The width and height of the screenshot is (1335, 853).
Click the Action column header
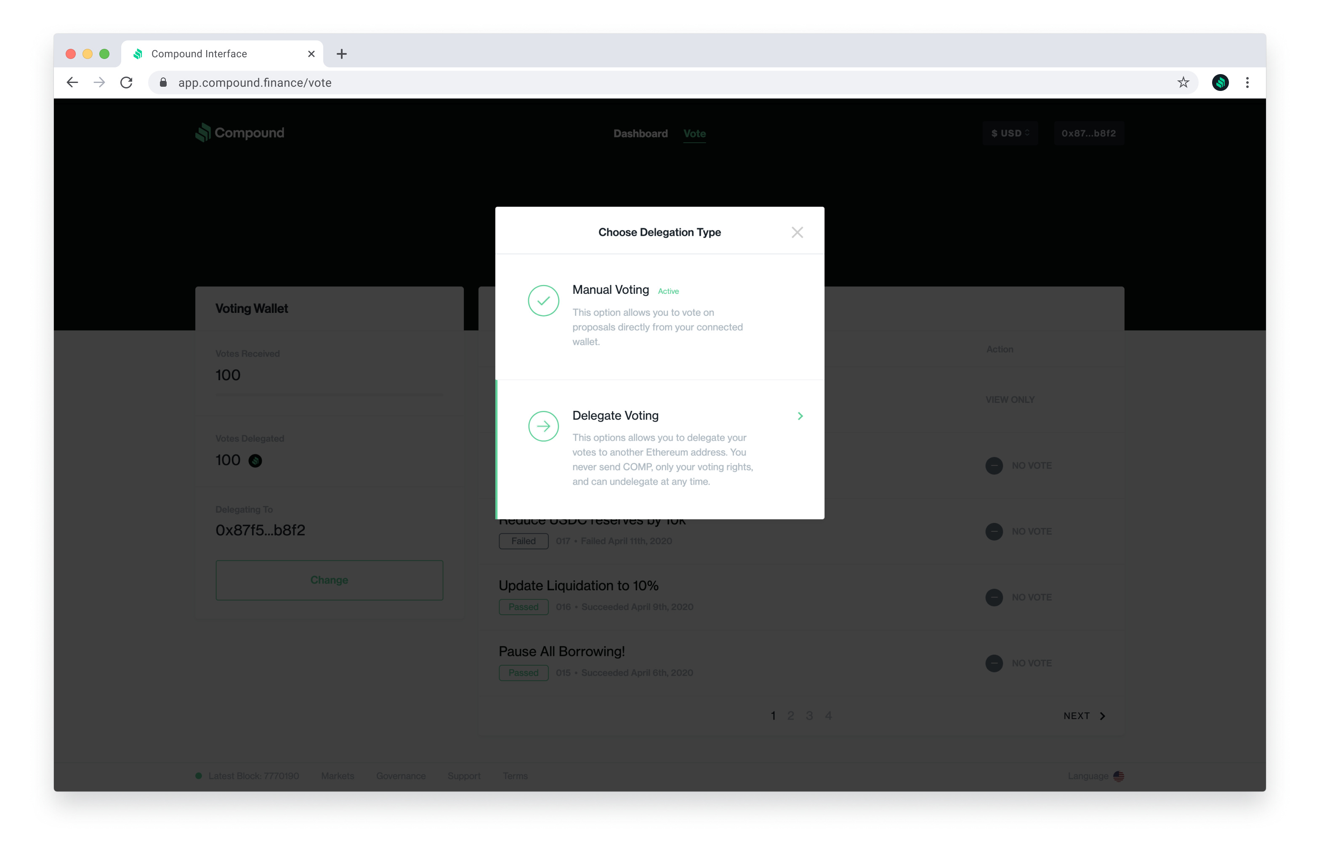coord(999,349)
